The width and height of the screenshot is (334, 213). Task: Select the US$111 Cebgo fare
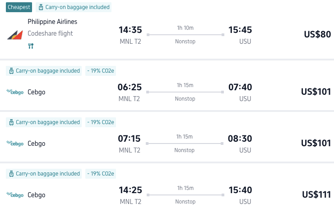pyautogui.click(x=316, y=194)
